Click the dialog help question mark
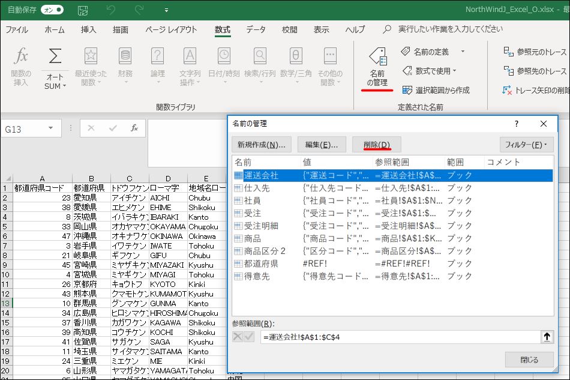570x380 pixels. (517, 124)
